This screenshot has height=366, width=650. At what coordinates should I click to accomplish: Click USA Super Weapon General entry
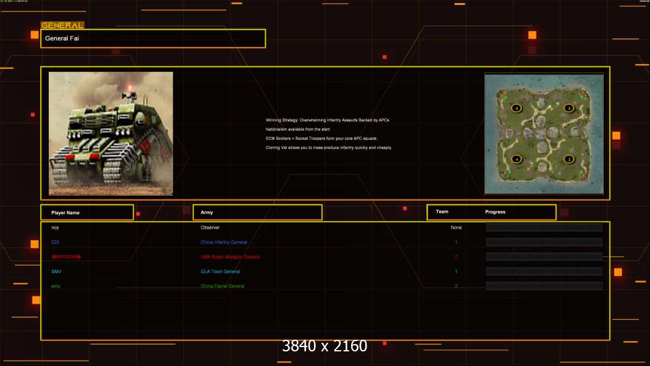[x=230, y=257]
